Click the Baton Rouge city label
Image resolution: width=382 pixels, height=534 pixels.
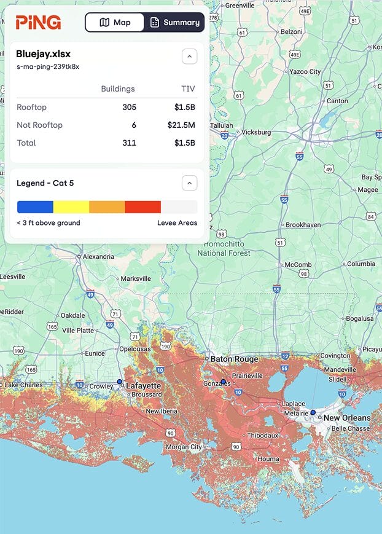pos(235,359)
